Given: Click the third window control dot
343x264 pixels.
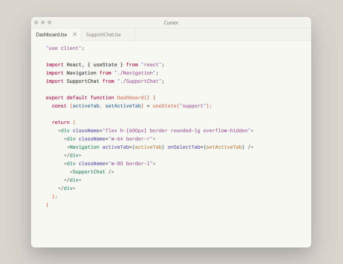Looking at the screenshot, I should [x=49, y=22].
